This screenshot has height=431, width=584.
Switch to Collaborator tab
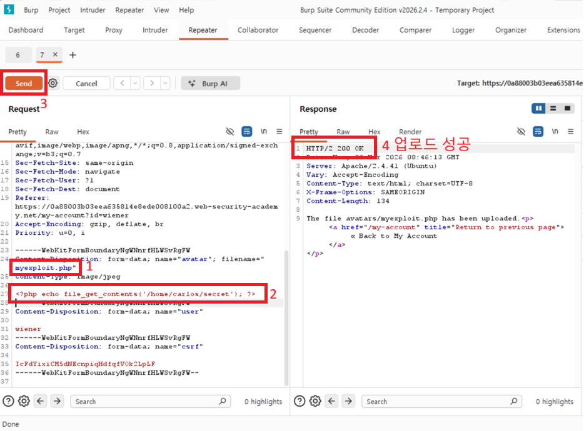tap(258, 30)
